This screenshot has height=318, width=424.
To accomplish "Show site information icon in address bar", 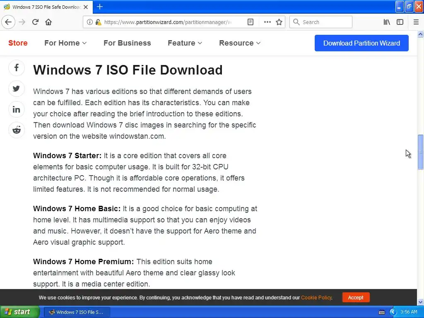I will click(x=90, y=22).
